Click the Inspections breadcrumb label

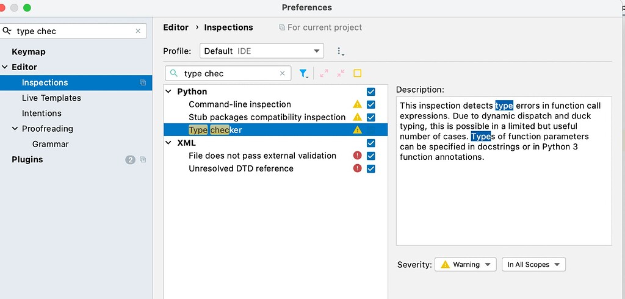(228, 27)
